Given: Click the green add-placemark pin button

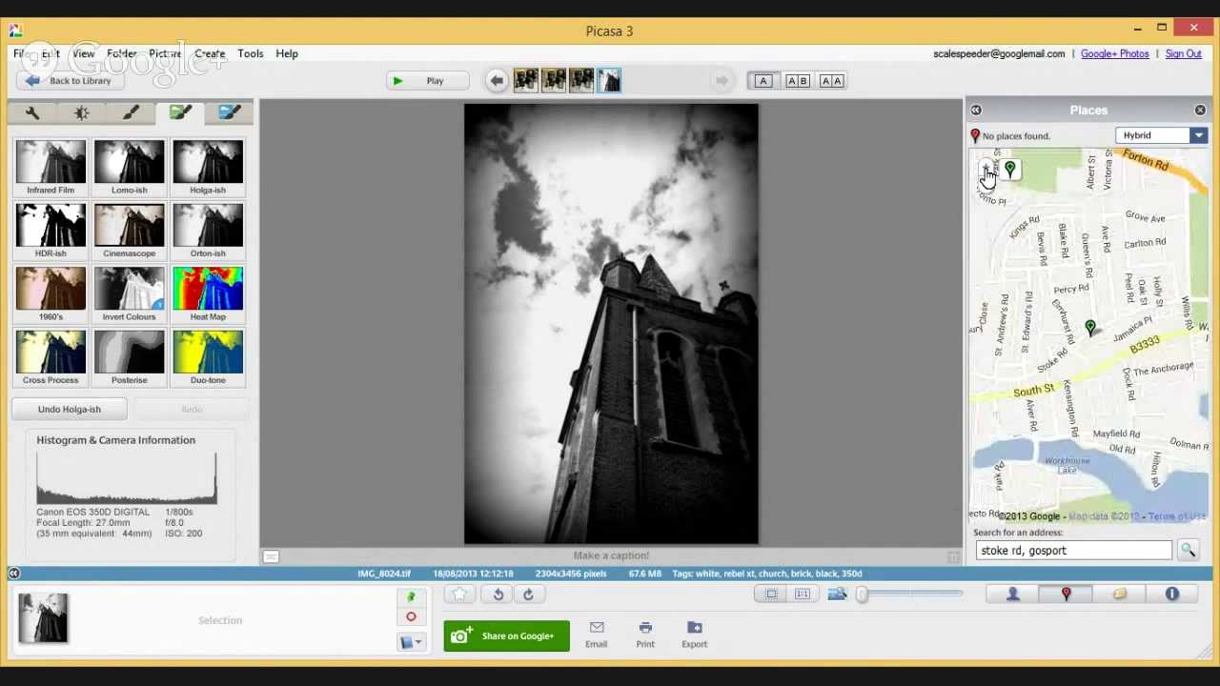Looking at the screenshot, I should pos(1010,170).
